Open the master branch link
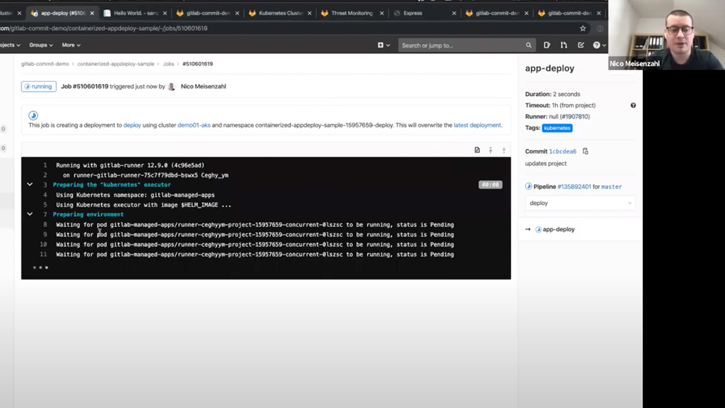The width and height of the screenshot is (725, 408). pyautogui.click(x=611, y=186)
